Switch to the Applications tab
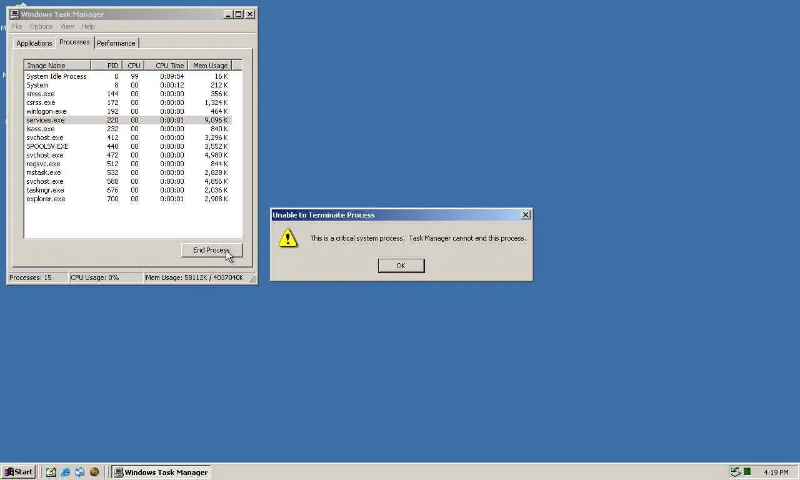Image resolution: width=800 pixels, height=480 pixels. tap(34, 43)
